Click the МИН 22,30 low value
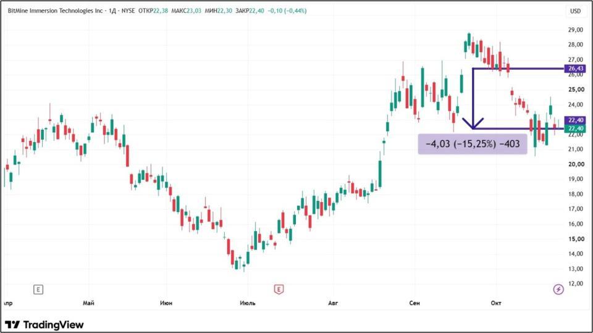 (219, 11)
